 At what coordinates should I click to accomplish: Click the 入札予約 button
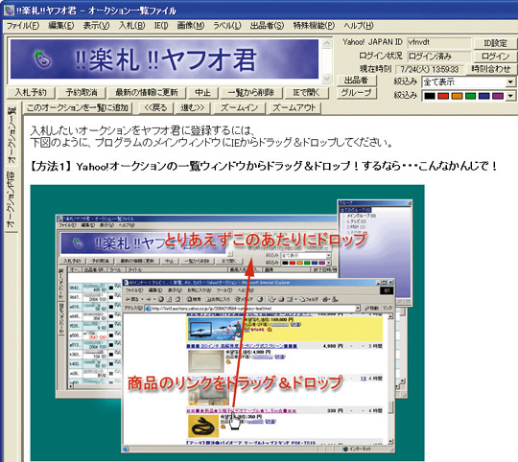click(x=31, y=92)
